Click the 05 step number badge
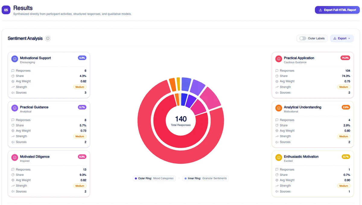This screenshot has width=362, height=205. pyautogui.click(x=6, y=10)
